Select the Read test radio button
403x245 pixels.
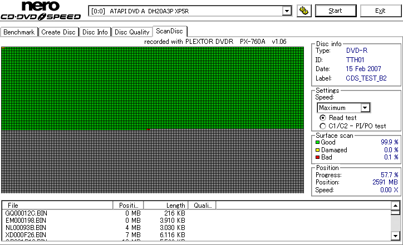pos(323,118)
